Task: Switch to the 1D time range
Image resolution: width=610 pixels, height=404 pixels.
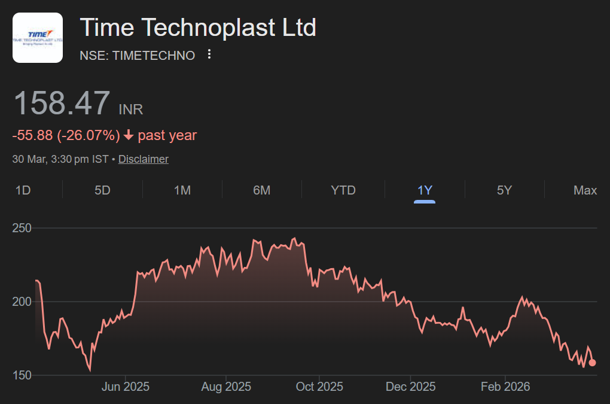Action: tap(23, 190)
